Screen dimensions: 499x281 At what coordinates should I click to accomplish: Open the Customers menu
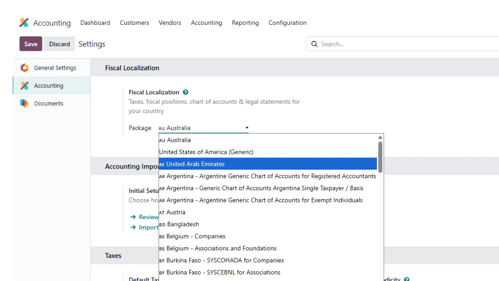(x=134, y=23)
